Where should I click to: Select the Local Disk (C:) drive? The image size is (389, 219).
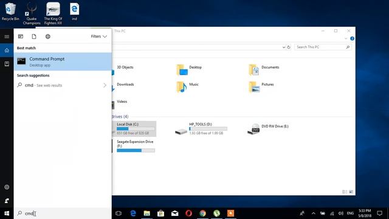[134, 128]
